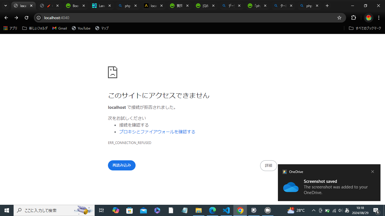Close the Lara tab
The height and width of the screenshot is (216, 385).
pos(109,6)
